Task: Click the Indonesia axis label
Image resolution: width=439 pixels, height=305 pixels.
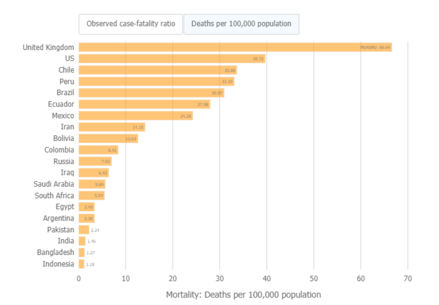Action: coord(58,264)
